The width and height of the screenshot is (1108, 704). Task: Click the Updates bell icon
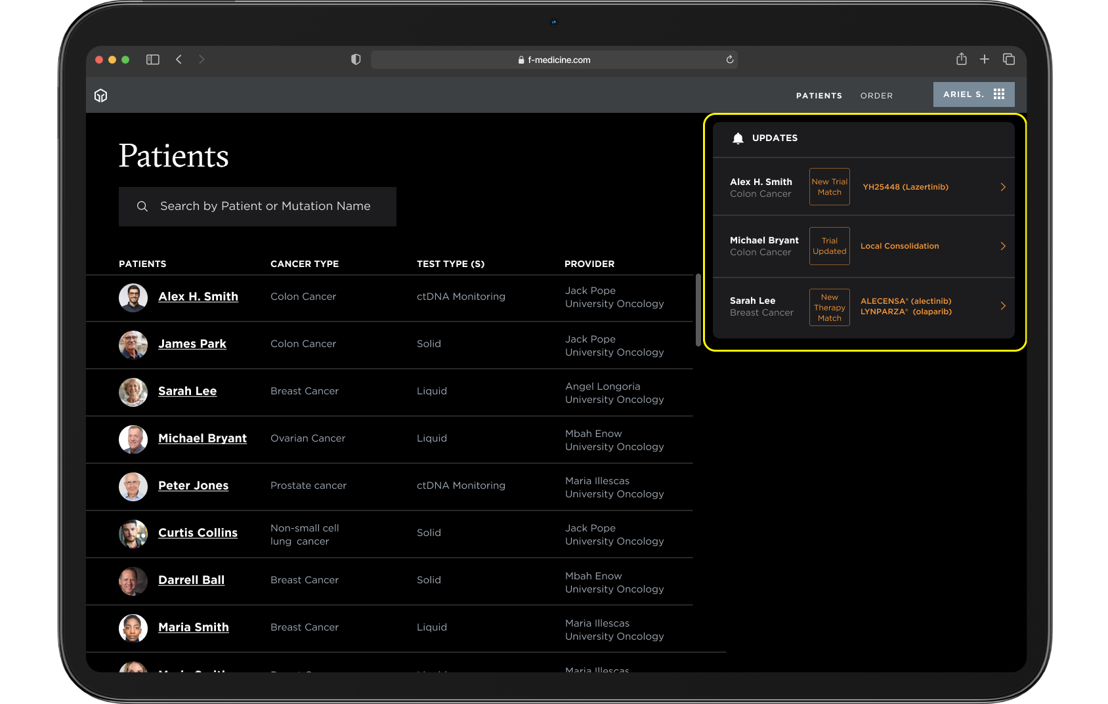click(x=738, y=138)
